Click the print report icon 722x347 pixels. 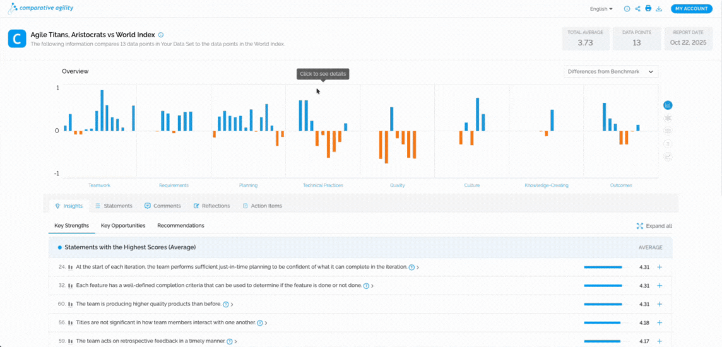(648, 9)
